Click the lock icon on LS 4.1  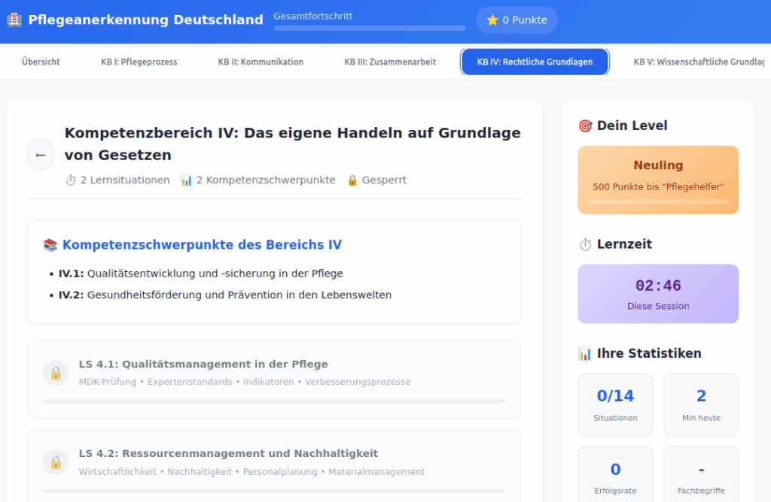[56, 373]
